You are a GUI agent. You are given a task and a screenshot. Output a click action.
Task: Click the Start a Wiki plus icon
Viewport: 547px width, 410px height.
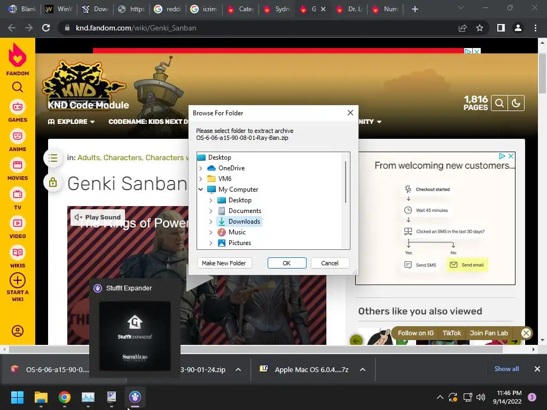[18, 280]
